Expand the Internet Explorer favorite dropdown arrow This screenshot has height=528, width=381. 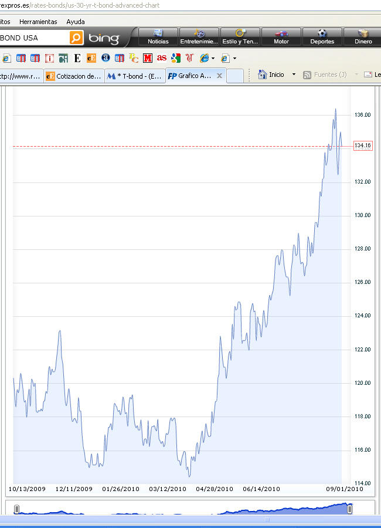point(213,58)
